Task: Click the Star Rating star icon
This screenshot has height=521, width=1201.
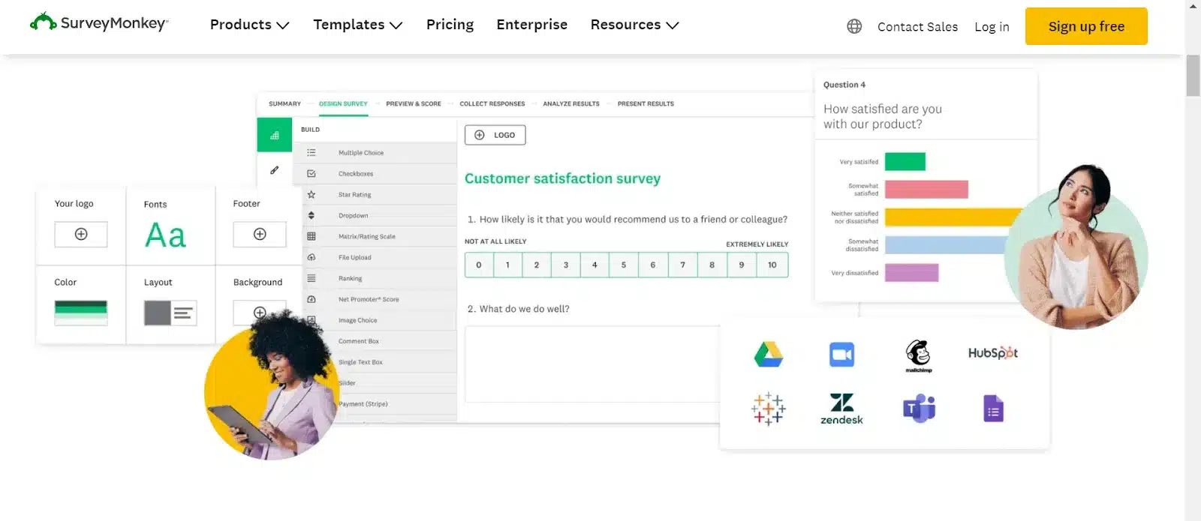Action: click(312, 194)
